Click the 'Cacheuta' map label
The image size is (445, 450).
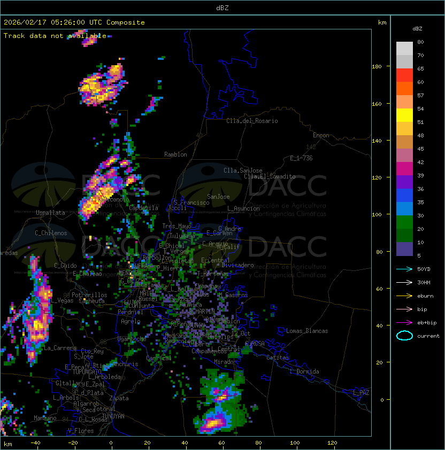[x=91, y=301]
